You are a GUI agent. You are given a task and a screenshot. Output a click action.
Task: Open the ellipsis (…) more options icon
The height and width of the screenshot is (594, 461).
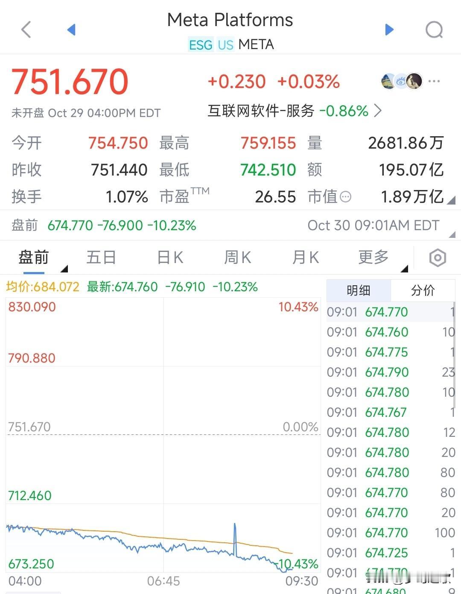434,81
